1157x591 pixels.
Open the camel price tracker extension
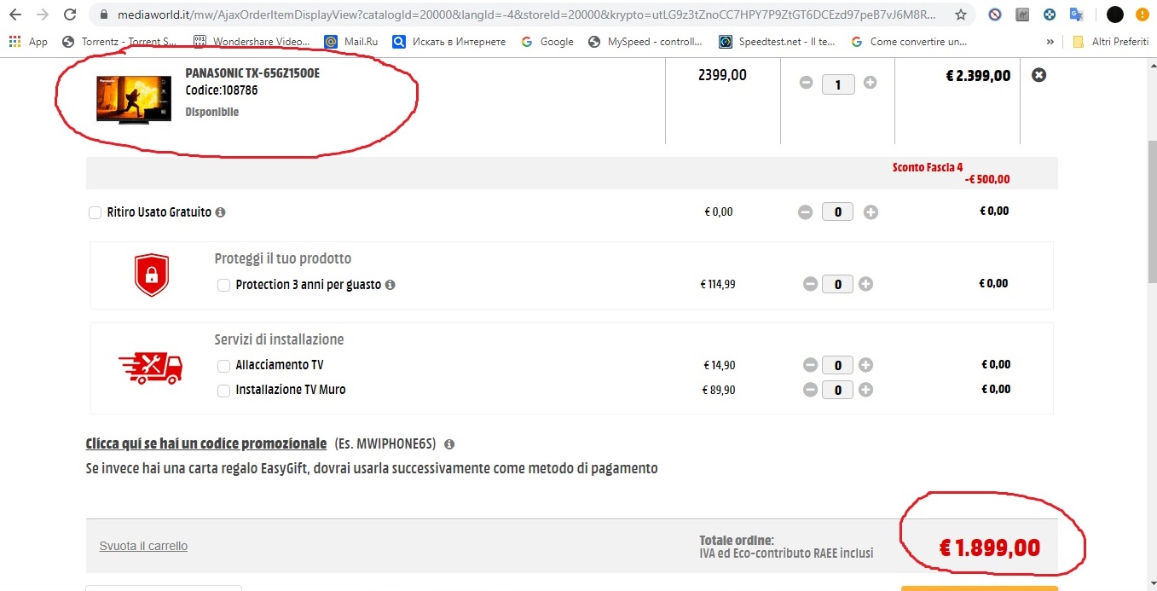[x=1022, y=14]
